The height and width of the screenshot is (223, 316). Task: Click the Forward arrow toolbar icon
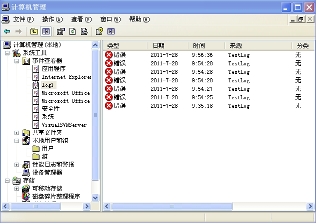coord(18,31)
